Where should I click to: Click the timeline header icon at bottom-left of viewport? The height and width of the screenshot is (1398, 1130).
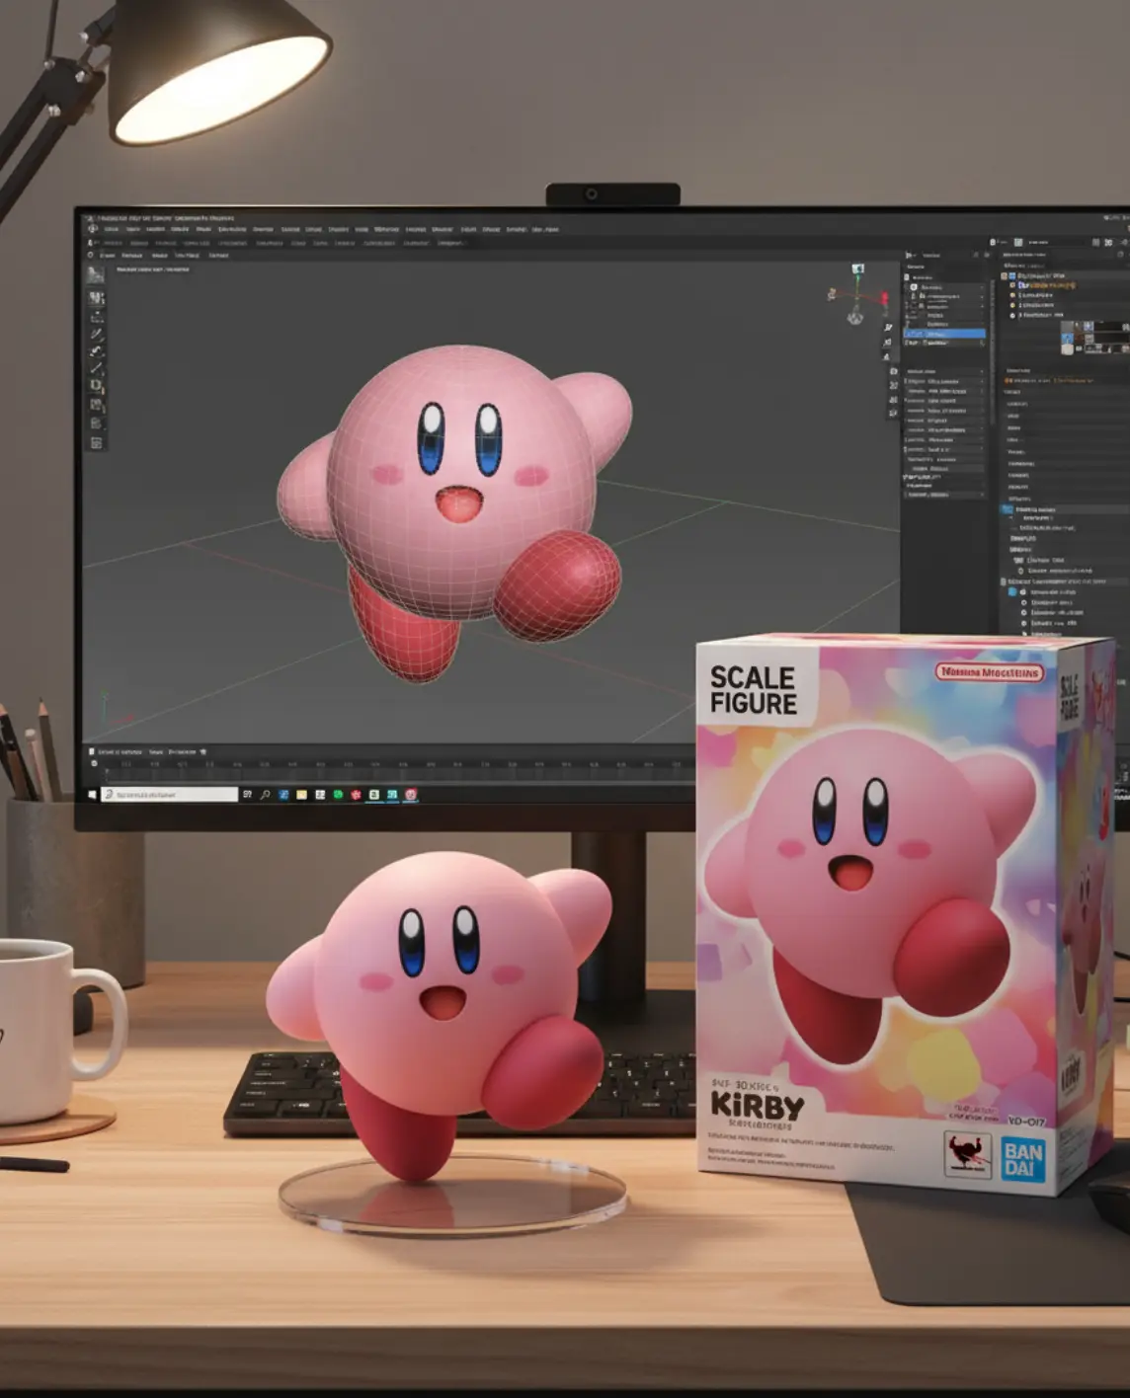[x=92, y=751]
